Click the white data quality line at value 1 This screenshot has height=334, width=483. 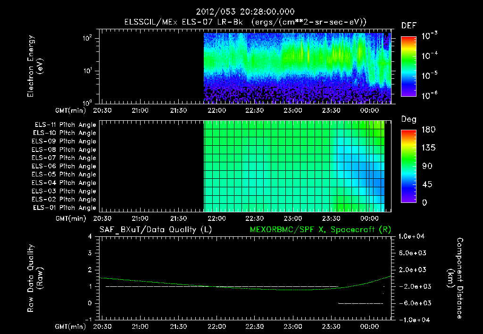click(x=222, y=286)
